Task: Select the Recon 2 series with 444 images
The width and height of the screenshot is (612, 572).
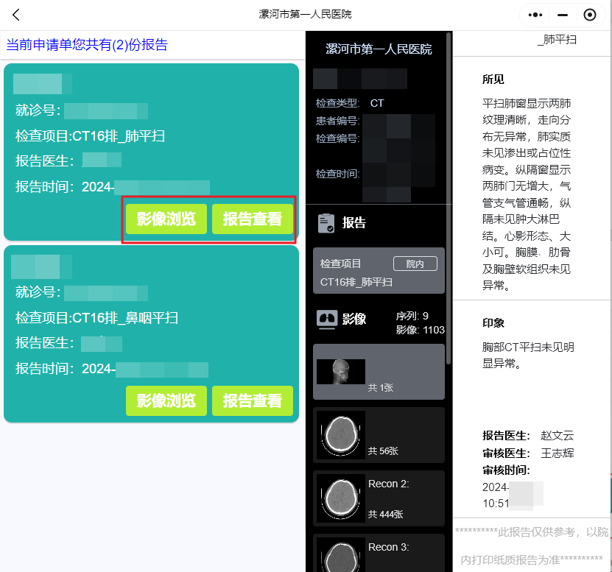Action: (379, 498)
